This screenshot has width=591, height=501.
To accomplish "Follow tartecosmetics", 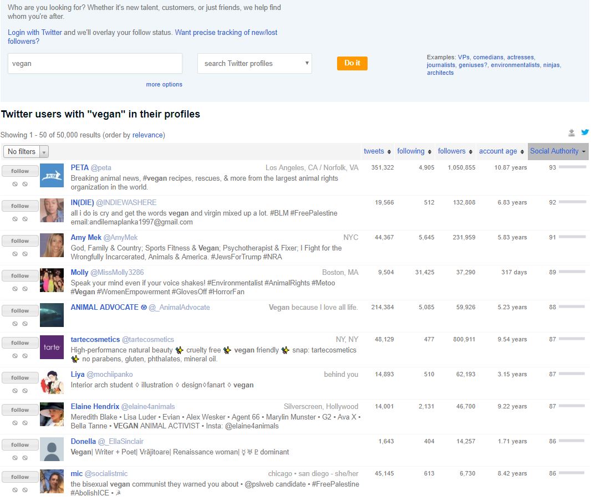I will tap(20, 343).
